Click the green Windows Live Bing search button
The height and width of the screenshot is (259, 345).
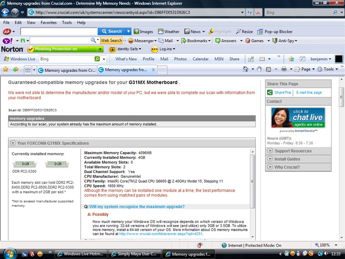click(x=97, y=59)
